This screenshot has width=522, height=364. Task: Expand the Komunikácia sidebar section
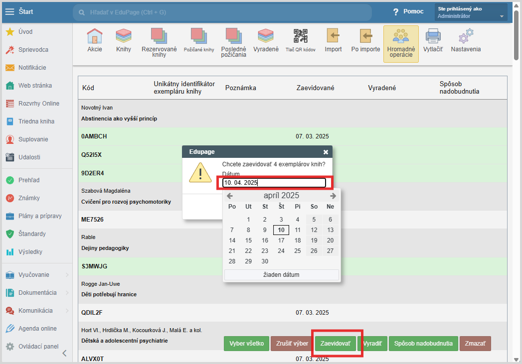[35, 311]
